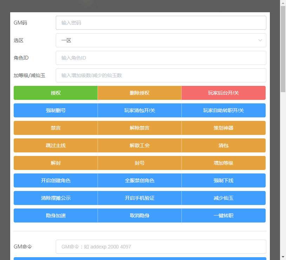Focus the GM命令 input field
This screenshot has height=260, width=286.
tap(160, 247)
